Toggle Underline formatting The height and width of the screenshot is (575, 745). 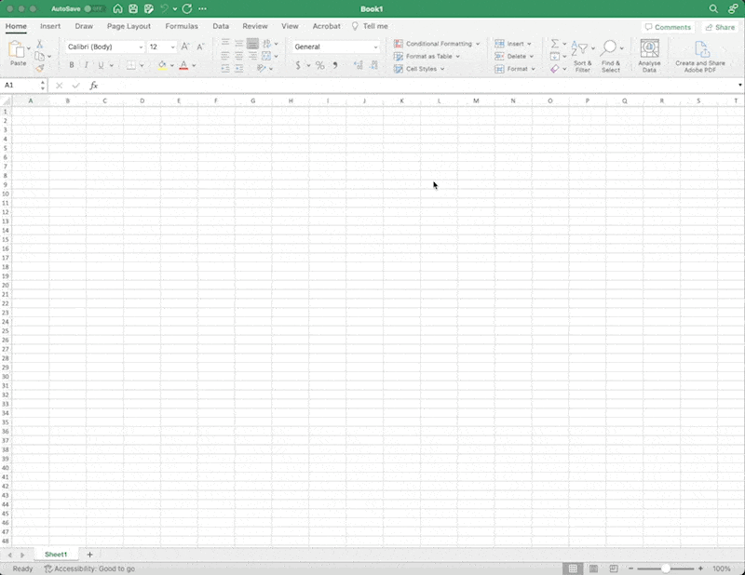(x=101, y=65)
